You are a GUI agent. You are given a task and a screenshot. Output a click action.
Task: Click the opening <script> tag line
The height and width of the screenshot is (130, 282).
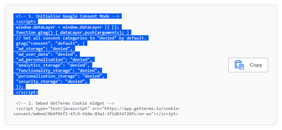click(x=26, y=21)
